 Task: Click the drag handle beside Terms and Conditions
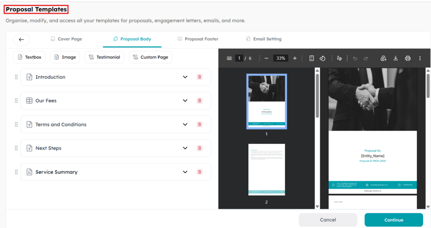coord(16,124)
